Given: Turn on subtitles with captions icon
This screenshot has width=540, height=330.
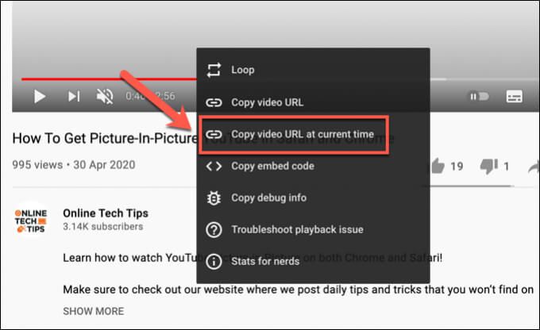Looking at the screenshot, I should [x=514, y=97].
